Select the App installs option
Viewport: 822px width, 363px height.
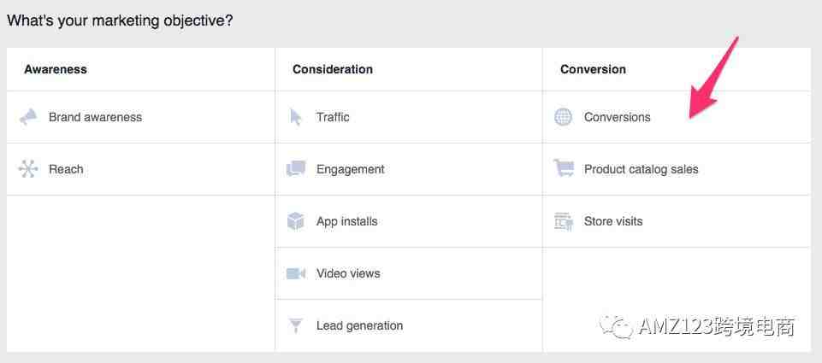click(347, 221)
